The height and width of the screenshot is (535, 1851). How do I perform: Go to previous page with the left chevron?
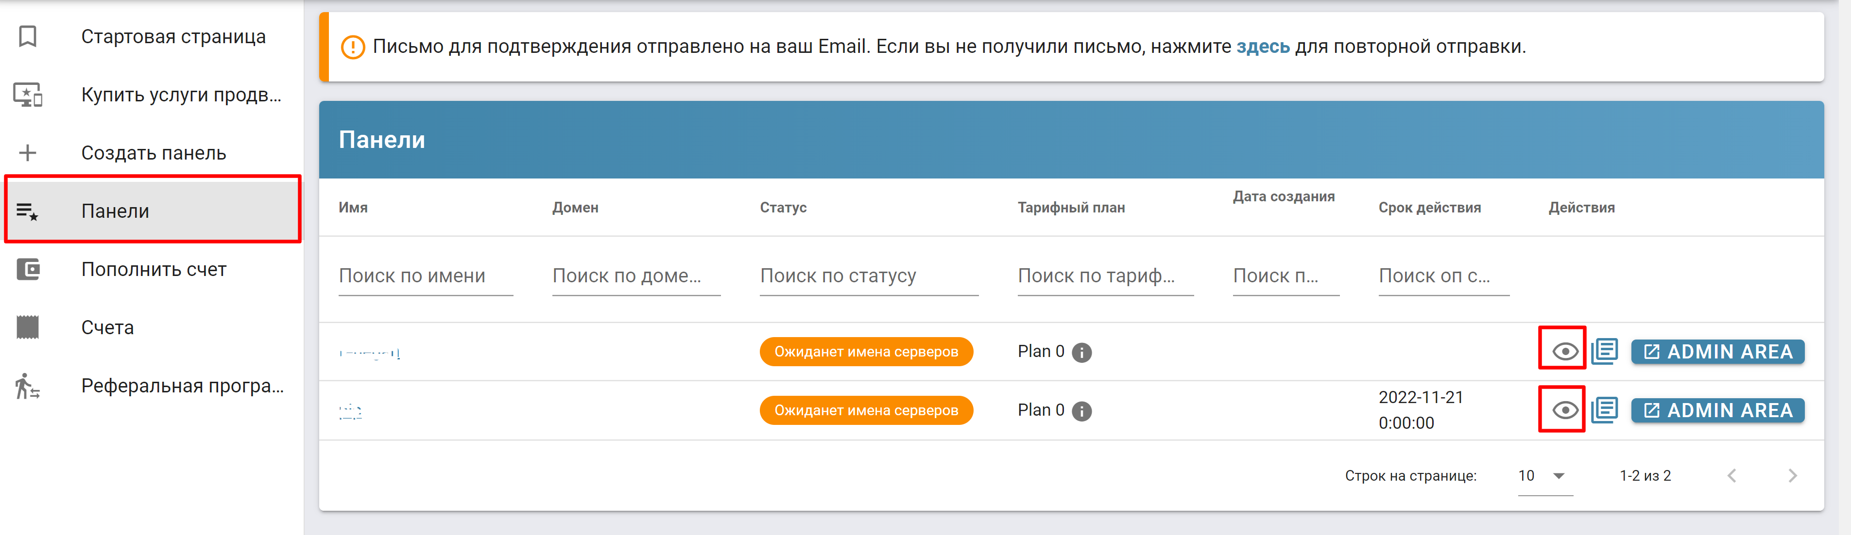tap(1731, 475)
